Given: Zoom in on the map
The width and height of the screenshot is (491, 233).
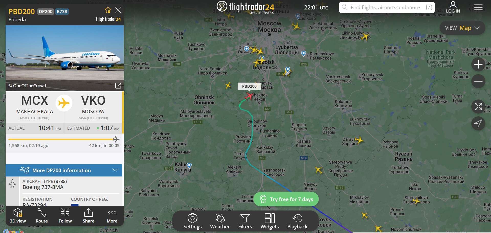Looking at the screenshot, I should click(x=478, y=64).
